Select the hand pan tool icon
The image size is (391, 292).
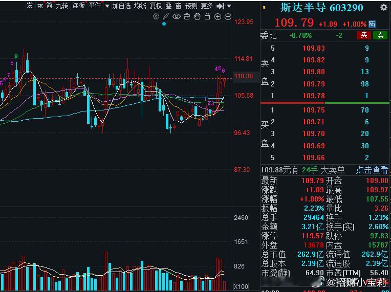(x=197, y=17)
